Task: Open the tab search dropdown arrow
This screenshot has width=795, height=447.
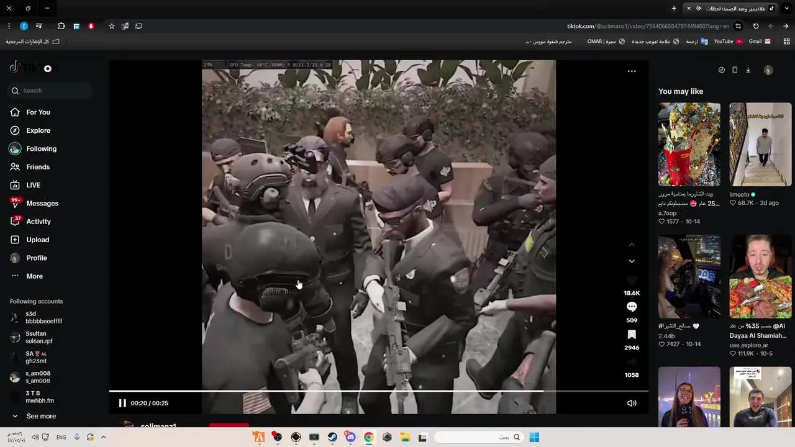Action: click(x=786, y=8)
